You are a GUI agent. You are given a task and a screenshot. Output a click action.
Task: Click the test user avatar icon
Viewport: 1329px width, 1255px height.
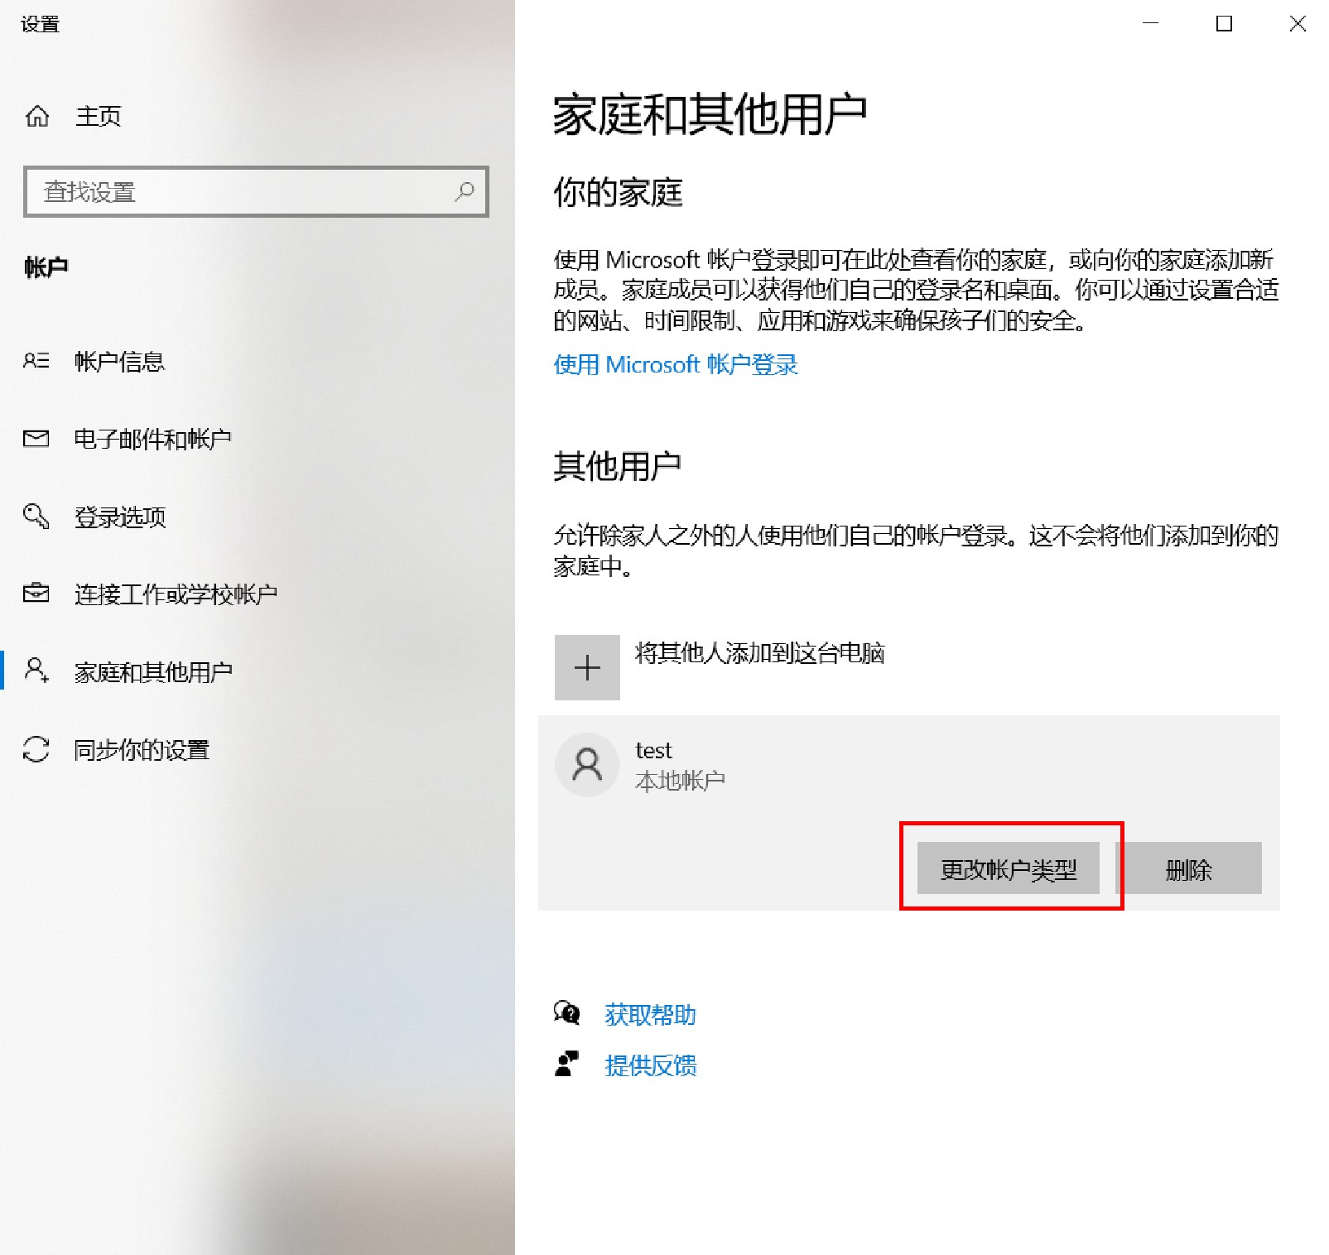click(587, 765)
